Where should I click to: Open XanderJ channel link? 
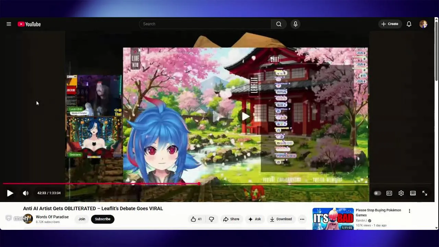[x=361, y=221]
